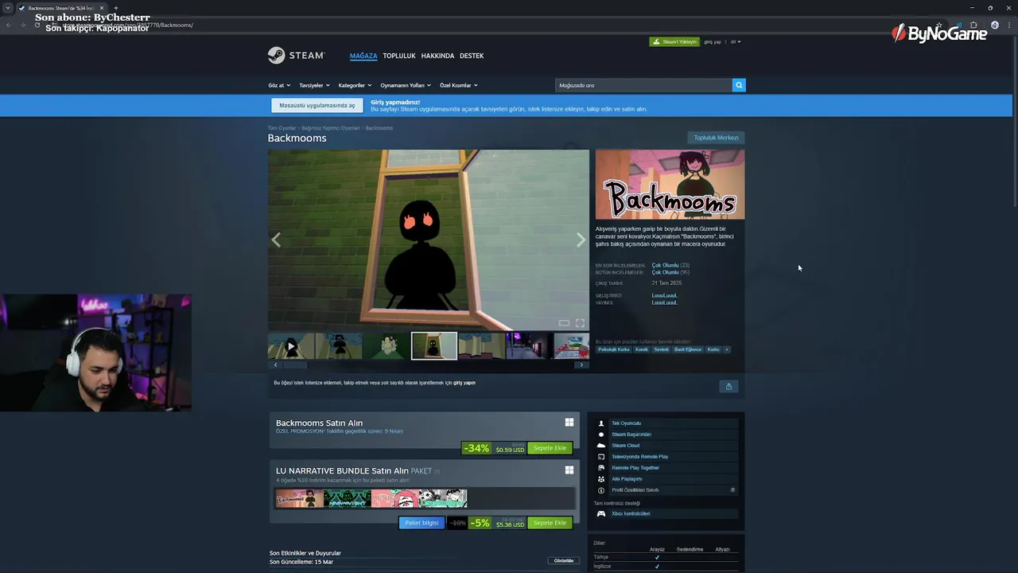1018x573 pixels.
Task: Click the family sharing (Aile Paylaşımı) icon
Action: pyautogui.click(x=601, y=479)
